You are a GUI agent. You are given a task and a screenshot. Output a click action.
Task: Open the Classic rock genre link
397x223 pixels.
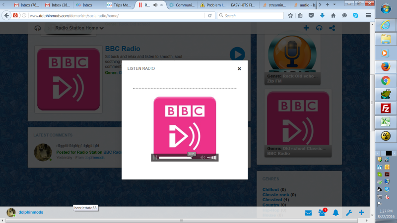[276, 195]
